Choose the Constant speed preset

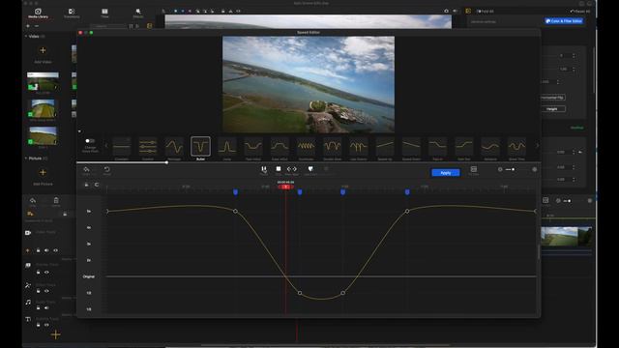click(x=122, y=147)
